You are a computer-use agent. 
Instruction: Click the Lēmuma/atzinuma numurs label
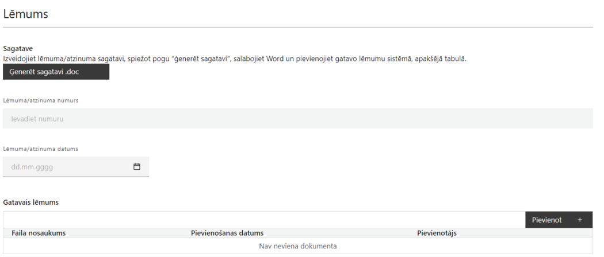tap(41, 100)
